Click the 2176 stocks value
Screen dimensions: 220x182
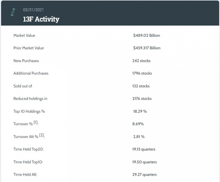(142, 99)
